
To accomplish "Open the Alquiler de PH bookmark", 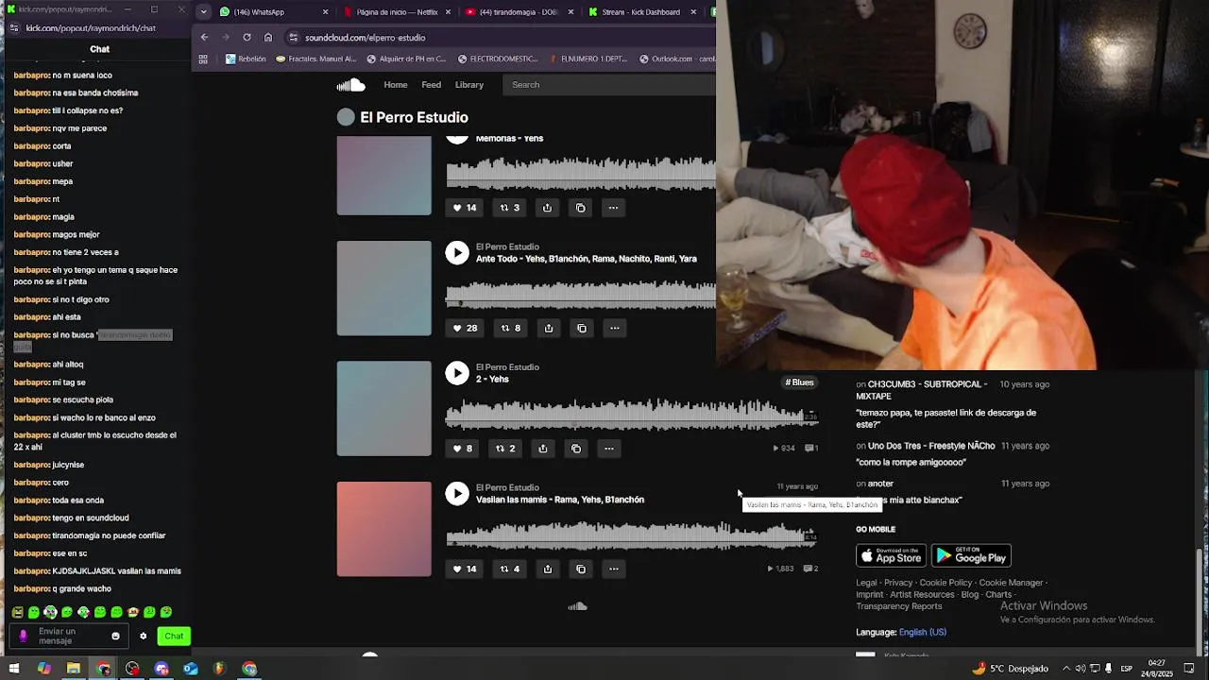I will [x=406, y=59].
